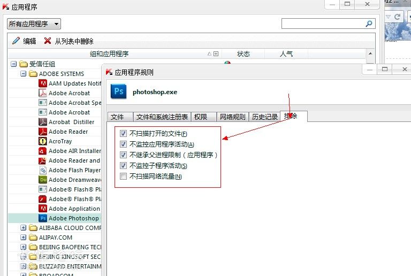
Task: Click the large Ps photoshop.exe icon
Action: (x=118, y=91)
